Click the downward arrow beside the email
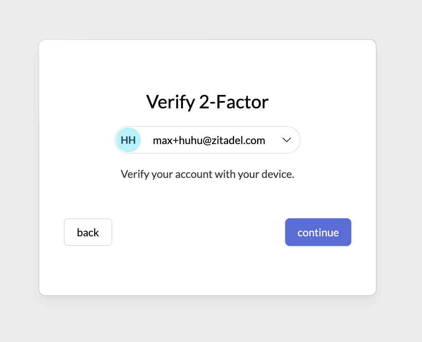Viewport: 422px width, 342px height. [286, 140]
